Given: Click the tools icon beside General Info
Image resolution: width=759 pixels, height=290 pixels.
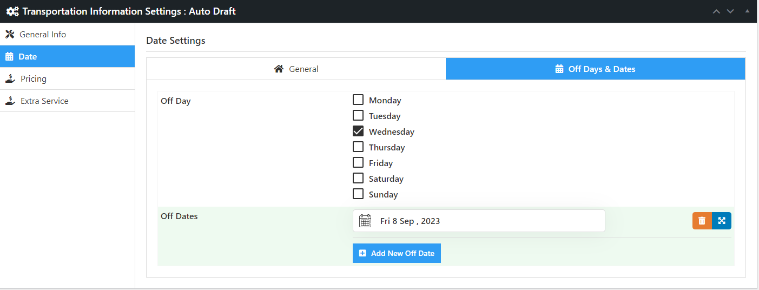Looking at the screenshot, I should (10, 35).
